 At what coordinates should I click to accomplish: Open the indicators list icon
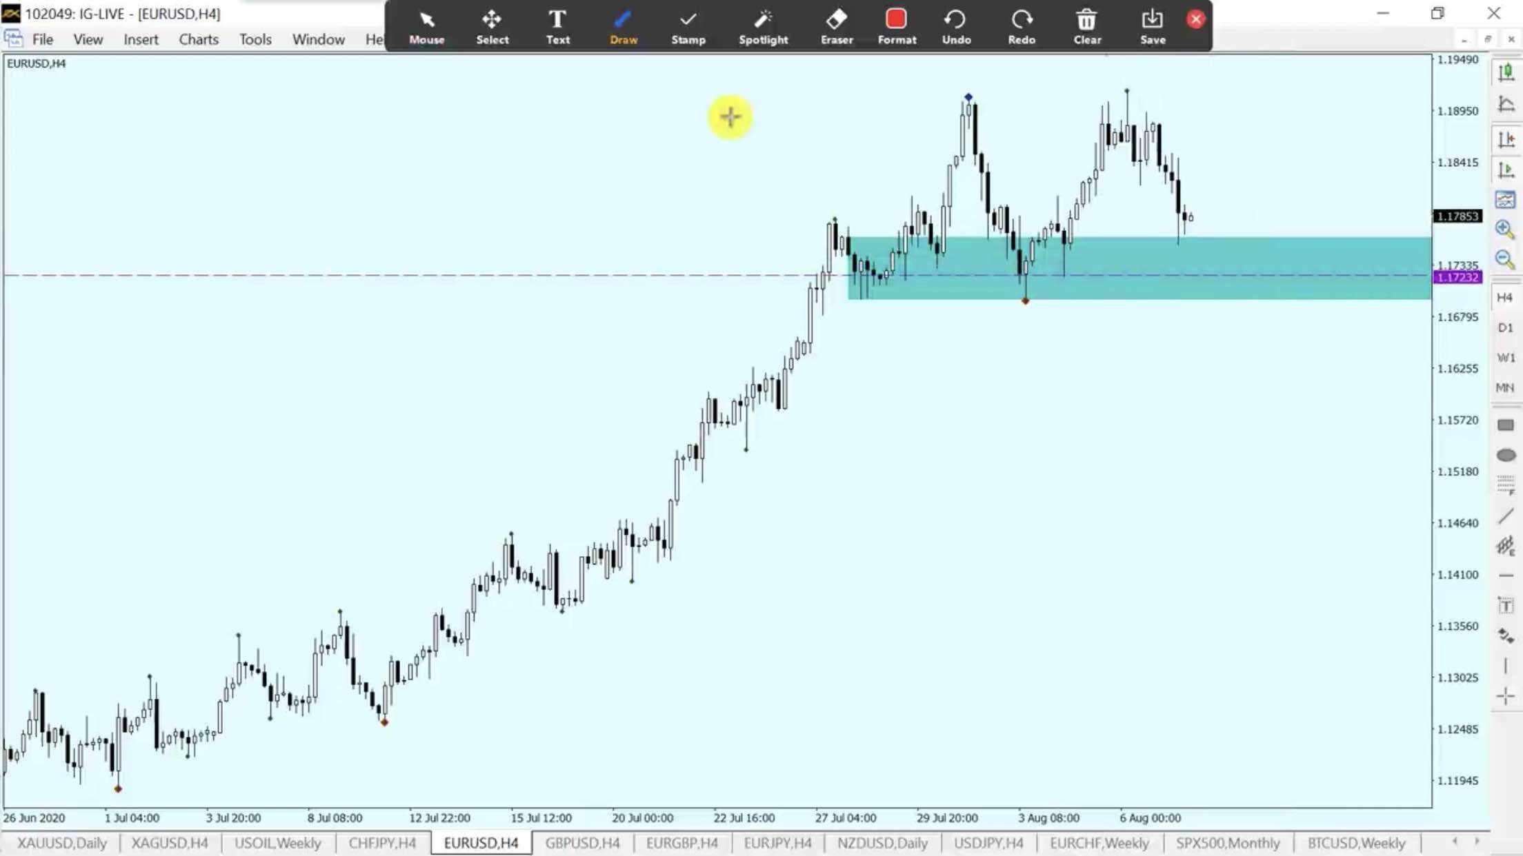pos(1505,200)
